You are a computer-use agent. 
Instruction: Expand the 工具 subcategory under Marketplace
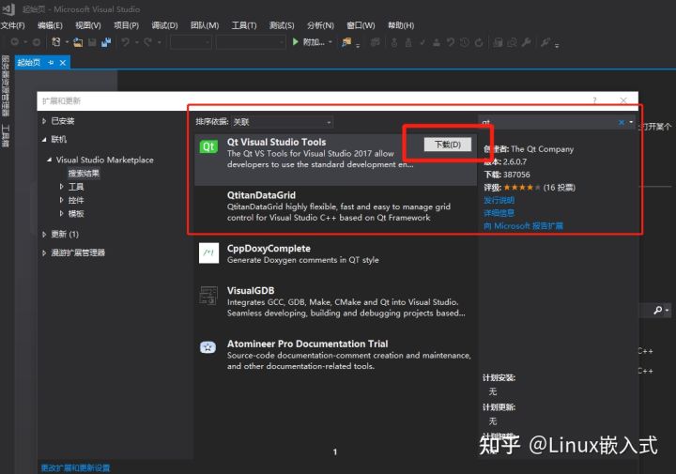62,187
